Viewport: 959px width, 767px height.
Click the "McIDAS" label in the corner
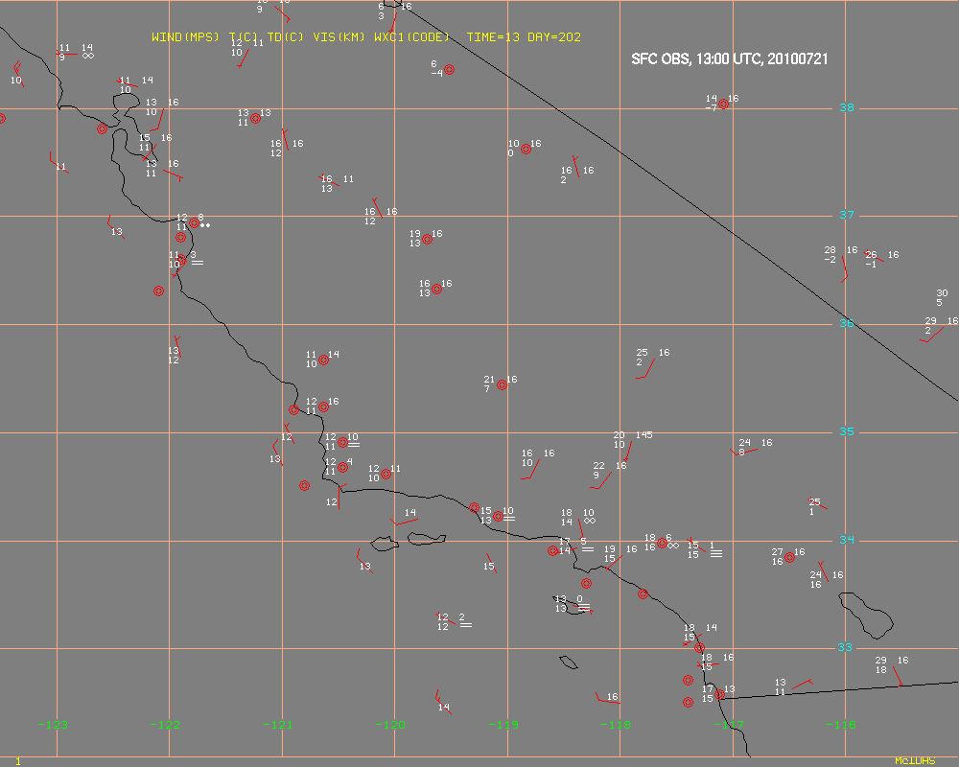point(915,761)
